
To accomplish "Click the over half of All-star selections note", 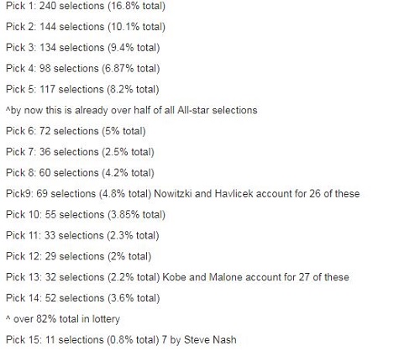I will point(131,110).
